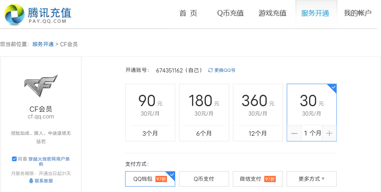Click the account number 674351162
This screenshot has width=381, height=192.
pyautogui.click(x=169, y=70)
